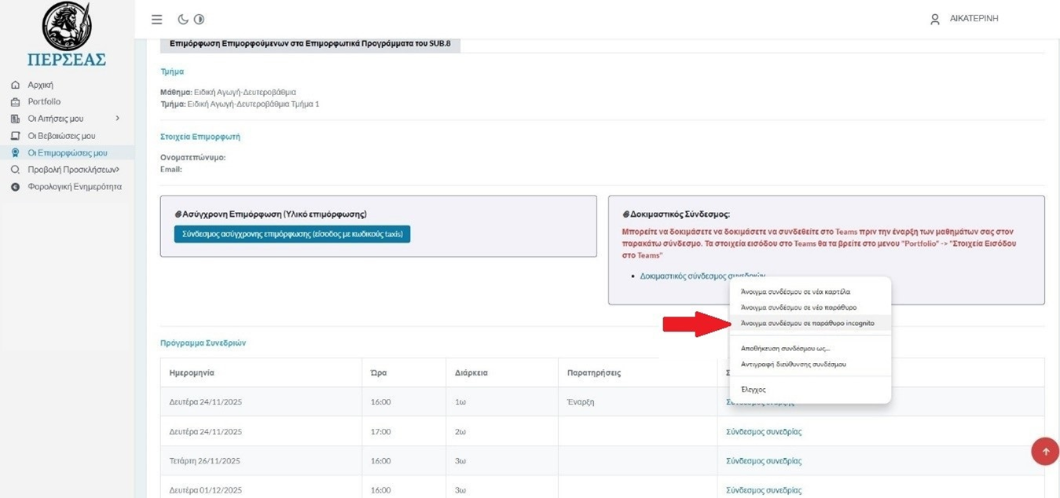Open Οι Βεβαιώσεις μου via its icon

tap(15, 136)
